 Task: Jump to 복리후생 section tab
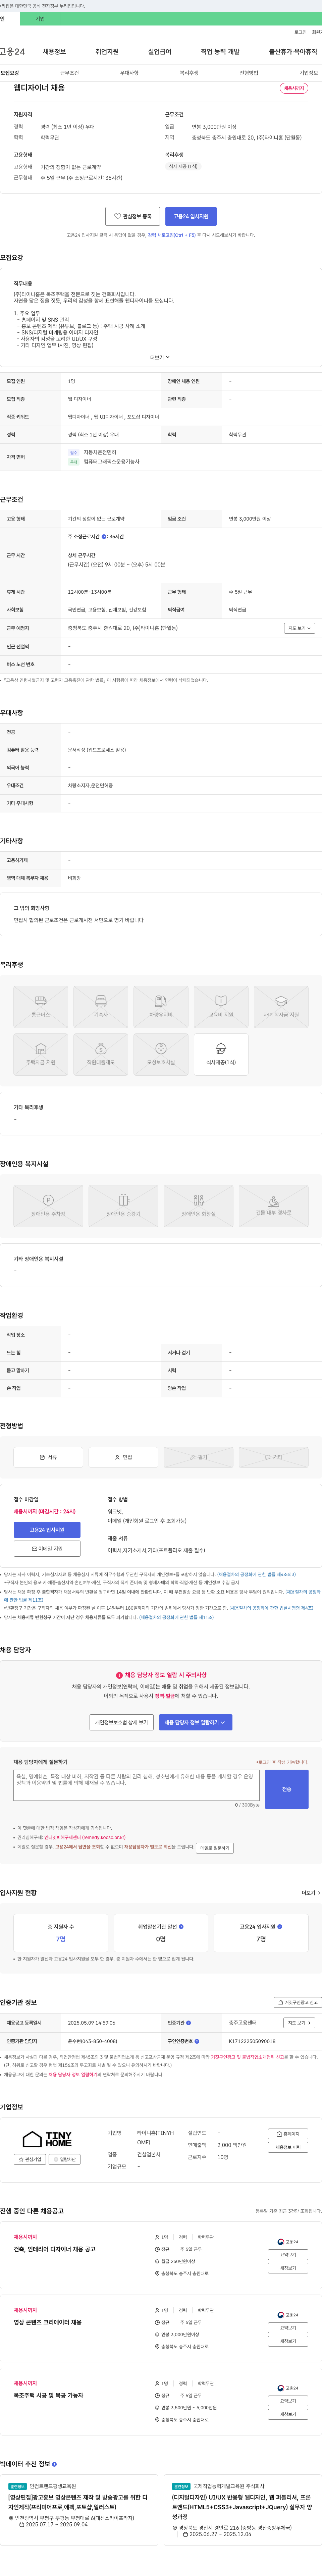(189, 73)
